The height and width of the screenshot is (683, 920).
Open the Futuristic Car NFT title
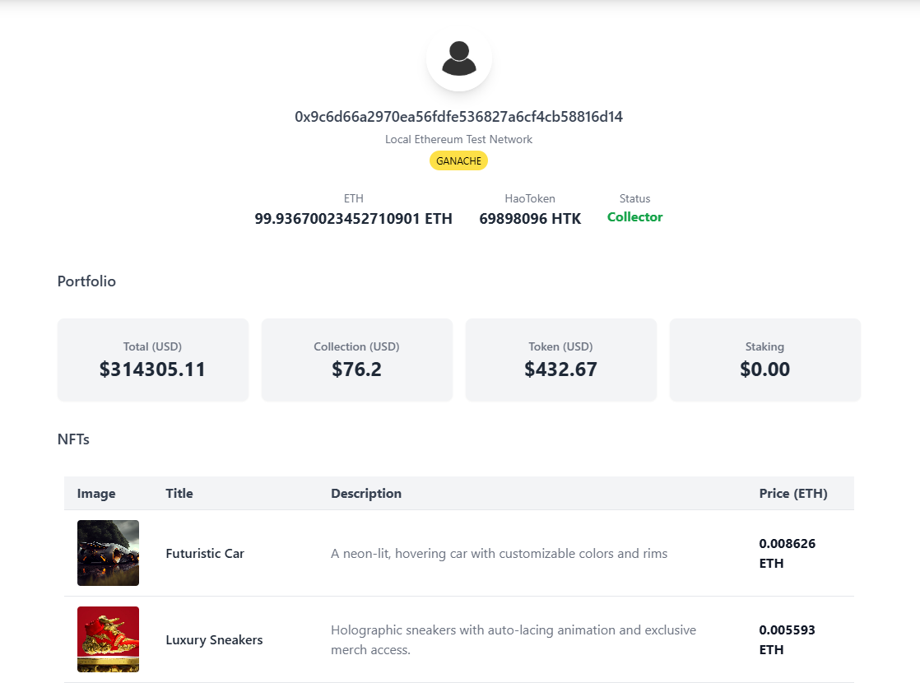[x=205, y=553]
